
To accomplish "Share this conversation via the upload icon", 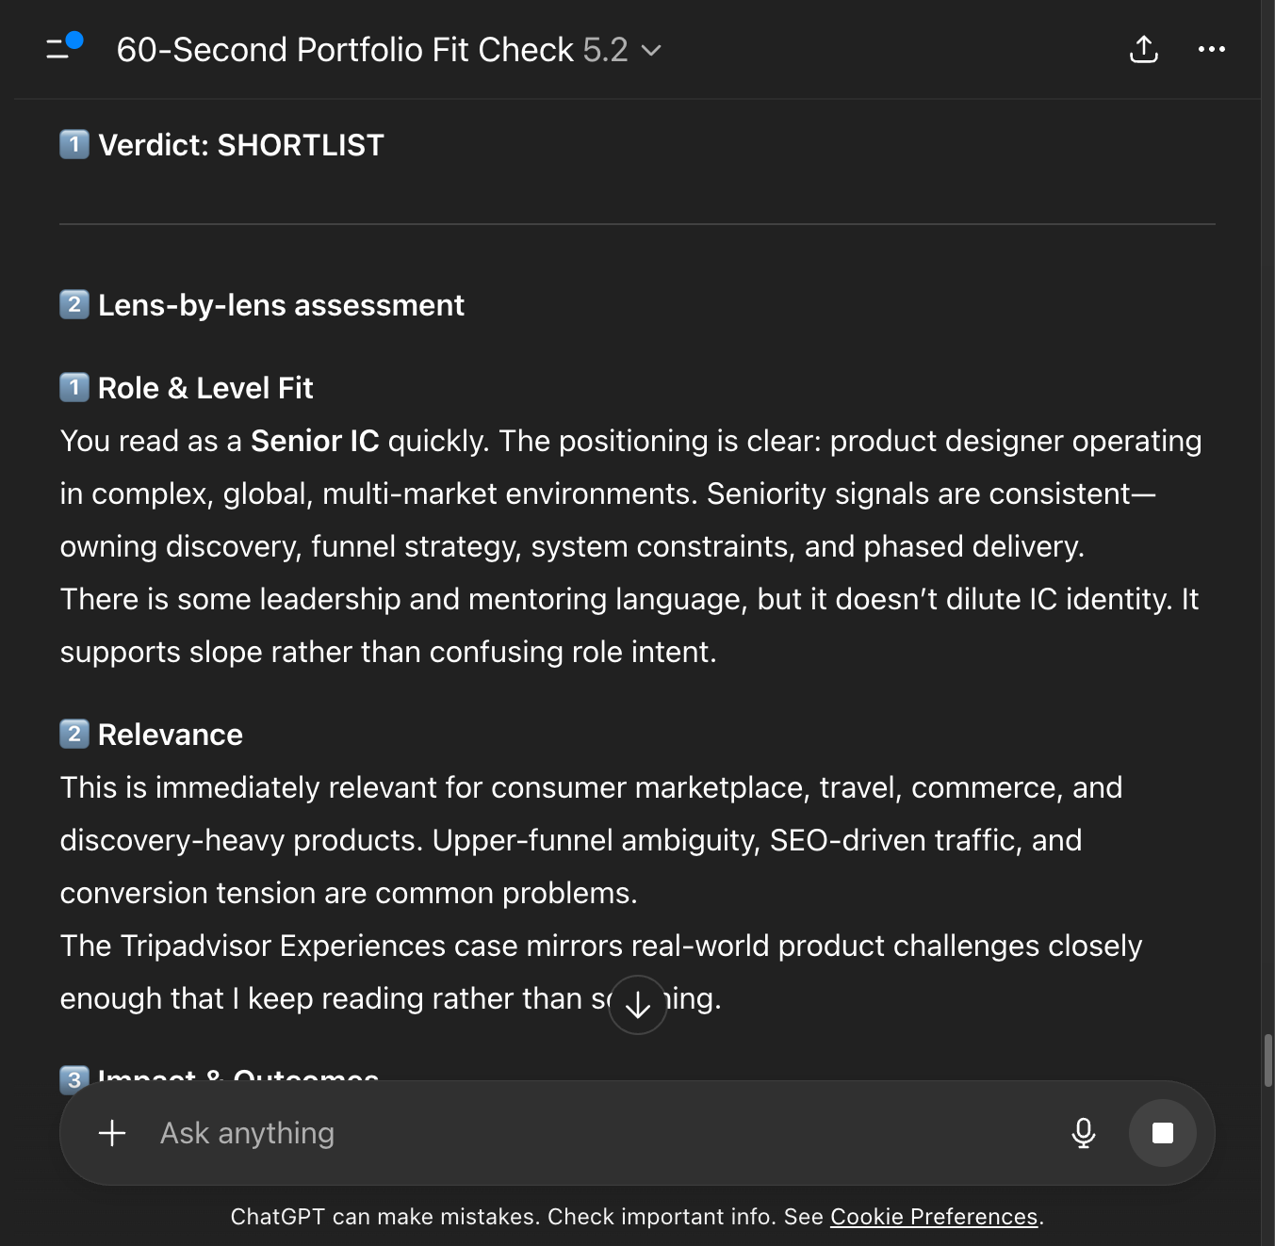I will point(1143,49).
